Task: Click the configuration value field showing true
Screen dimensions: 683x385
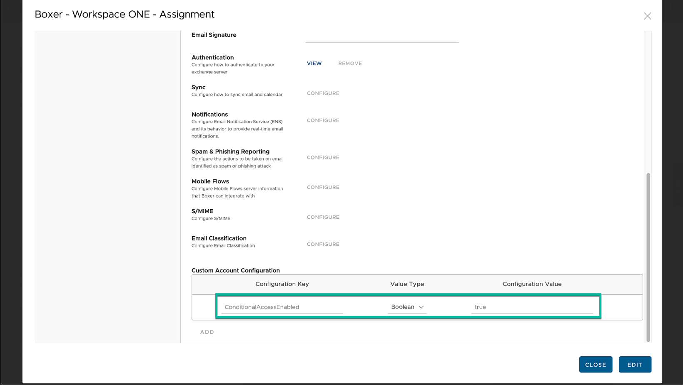Action: coord(532,307)
